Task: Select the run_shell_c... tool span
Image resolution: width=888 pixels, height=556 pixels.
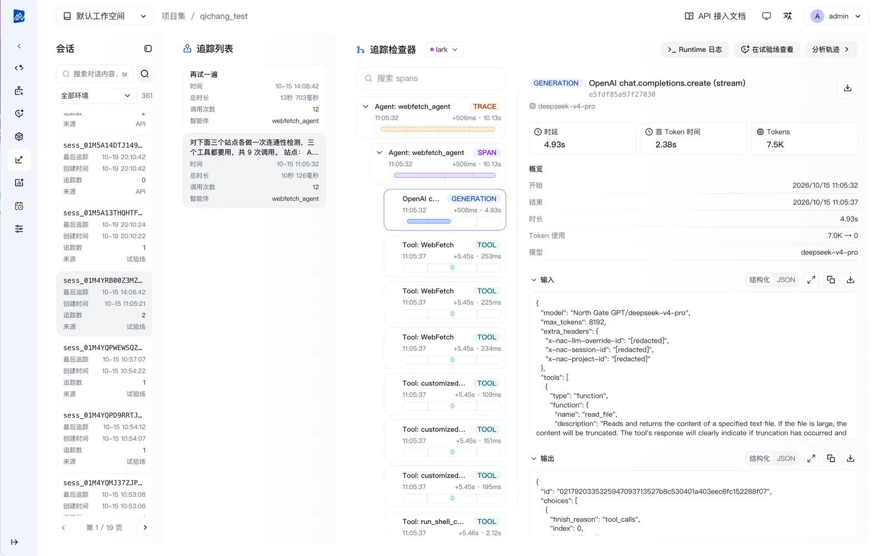Action: pos(445,525)
